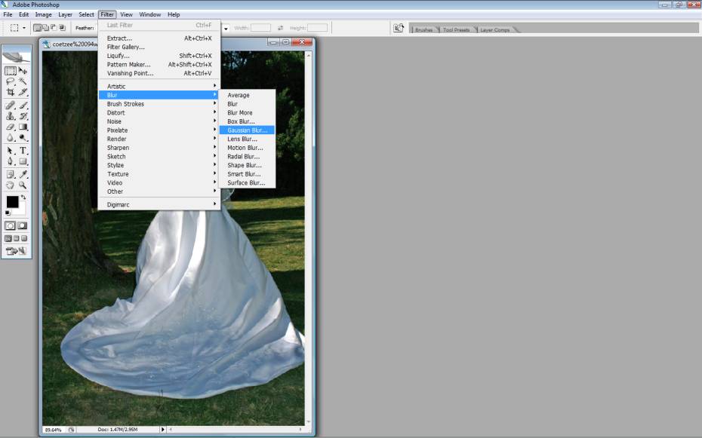Click the black foreground color swatch
702x438 pixels.
[x=13, y=202]
